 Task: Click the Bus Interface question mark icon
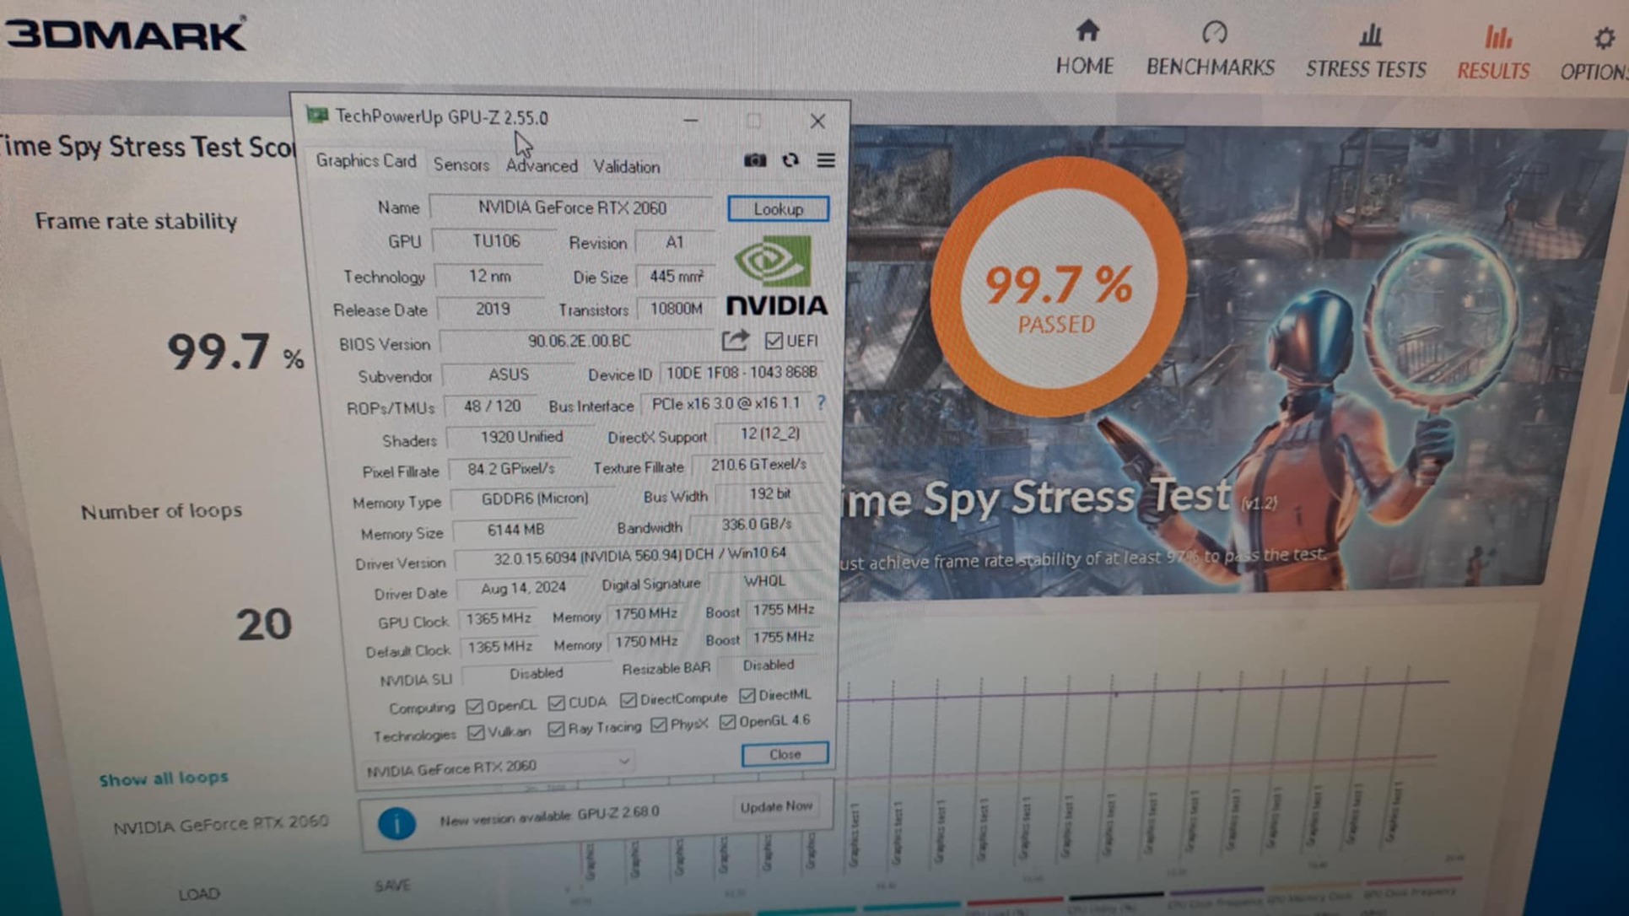pyautogui.click(x=821, y=403)
